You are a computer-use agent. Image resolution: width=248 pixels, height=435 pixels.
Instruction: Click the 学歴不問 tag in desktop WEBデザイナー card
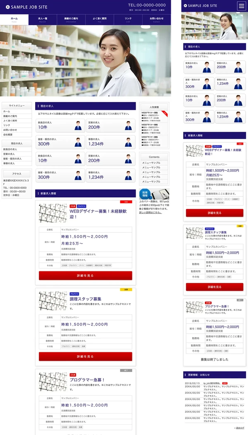tap(108, 266)
